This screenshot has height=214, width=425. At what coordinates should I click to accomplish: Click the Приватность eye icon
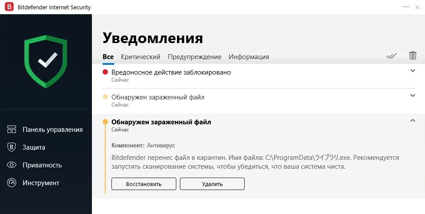point(12,165)
